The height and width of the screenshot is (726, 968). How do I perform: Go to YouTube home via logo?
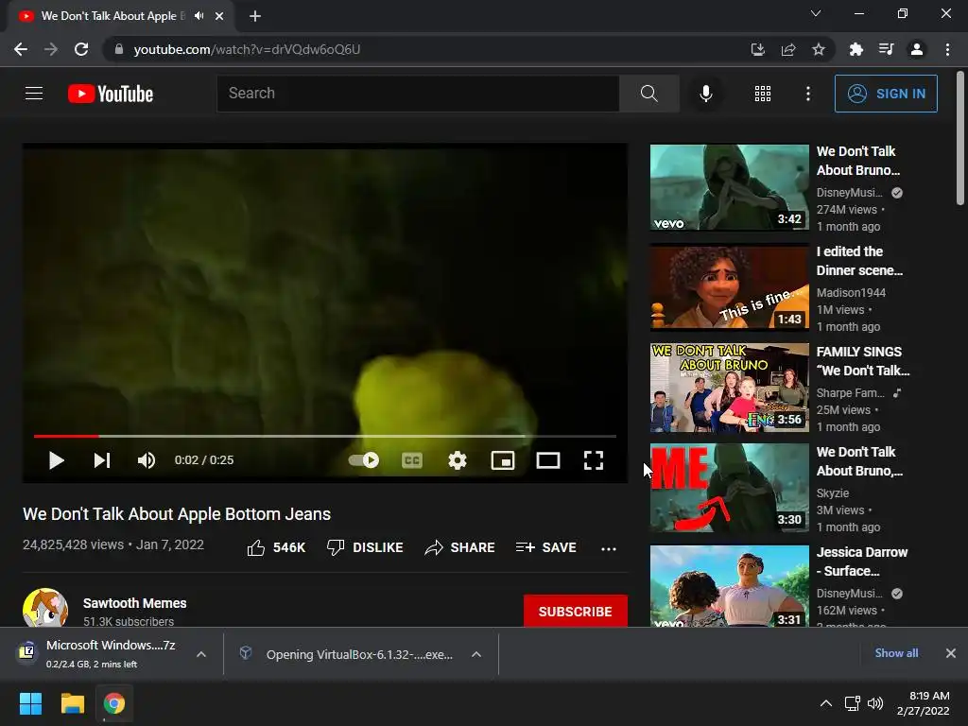point(111,94)
